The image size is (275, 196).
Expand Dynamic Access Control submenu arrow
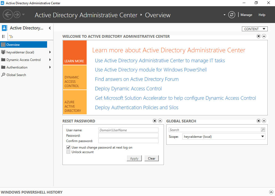click(x=50, y=60)
